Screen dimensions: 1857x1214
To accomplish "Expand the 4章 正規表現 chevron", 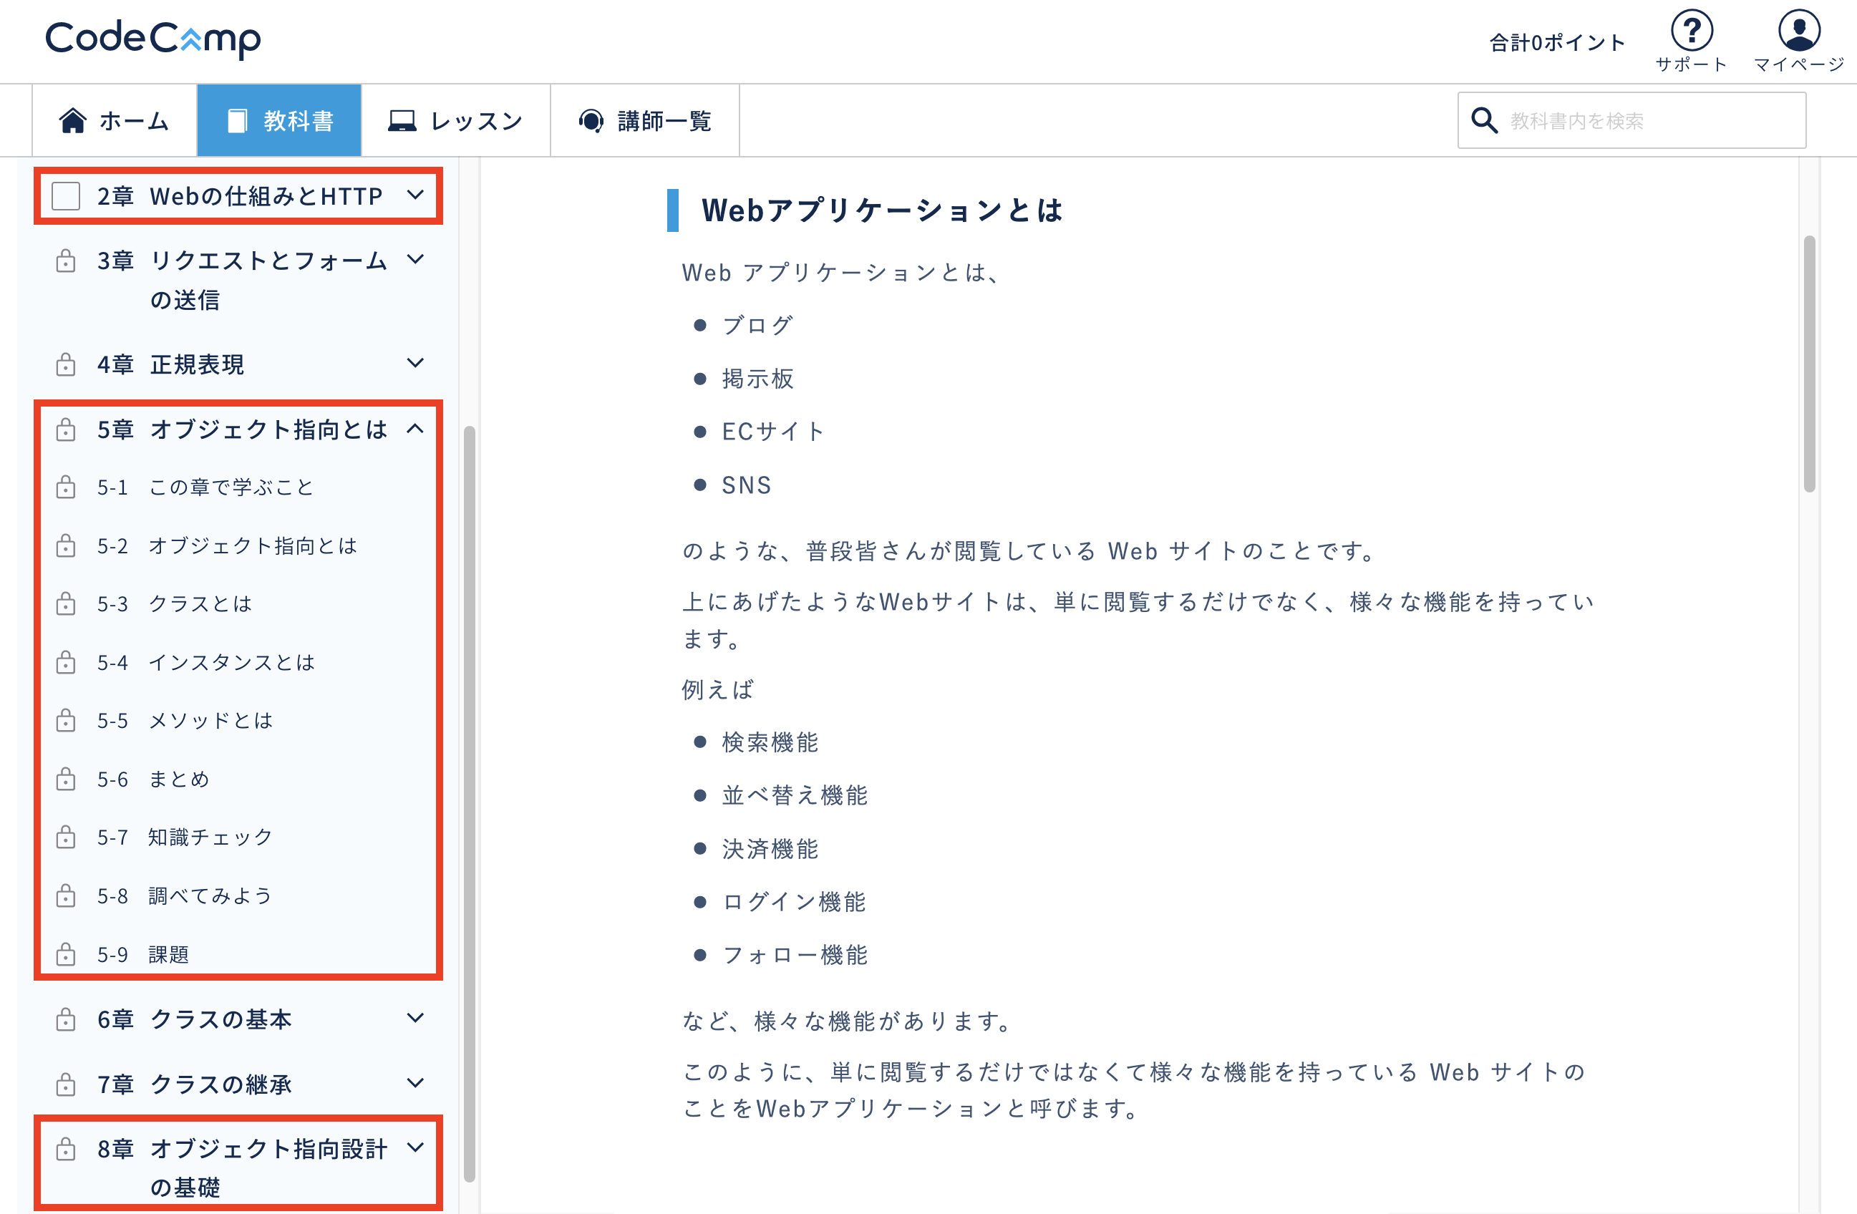I will pos(416,363).
